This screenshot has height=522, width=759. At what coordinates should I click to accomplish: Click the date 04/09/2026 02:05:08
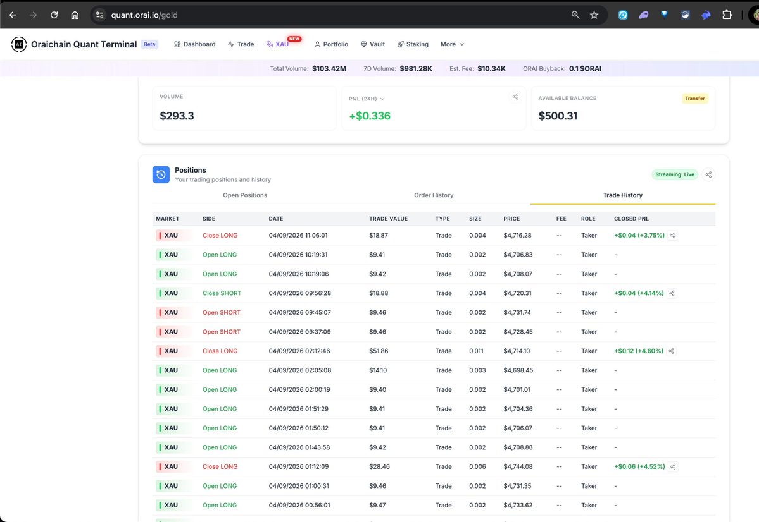(299, 370)
